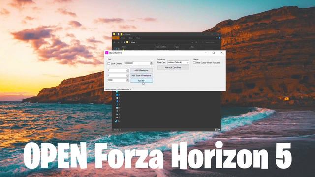Maximize the Stand for FH5 window
The height and width of the screenshot is (177, 315).
click(214, 53)
